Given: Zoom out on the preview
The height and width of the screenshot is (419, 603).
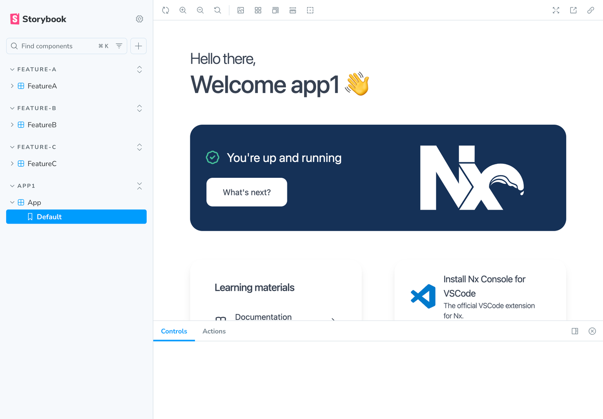Looking at the screenshot, I should [200, 10].
